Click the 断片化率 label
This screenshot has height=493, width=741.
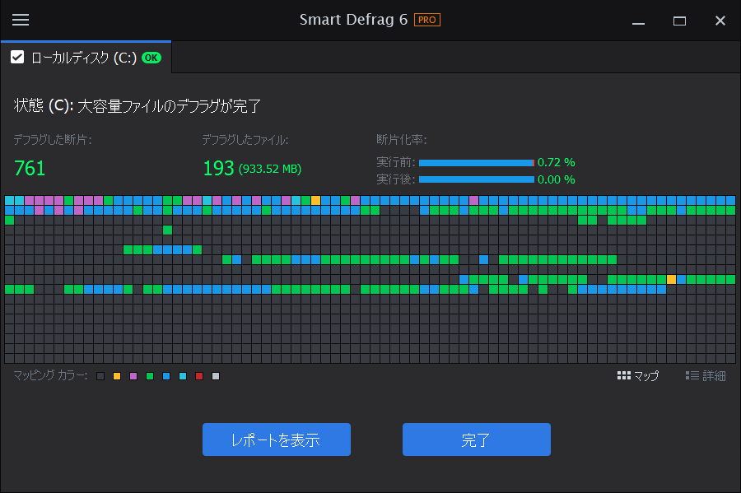[402, 140]
